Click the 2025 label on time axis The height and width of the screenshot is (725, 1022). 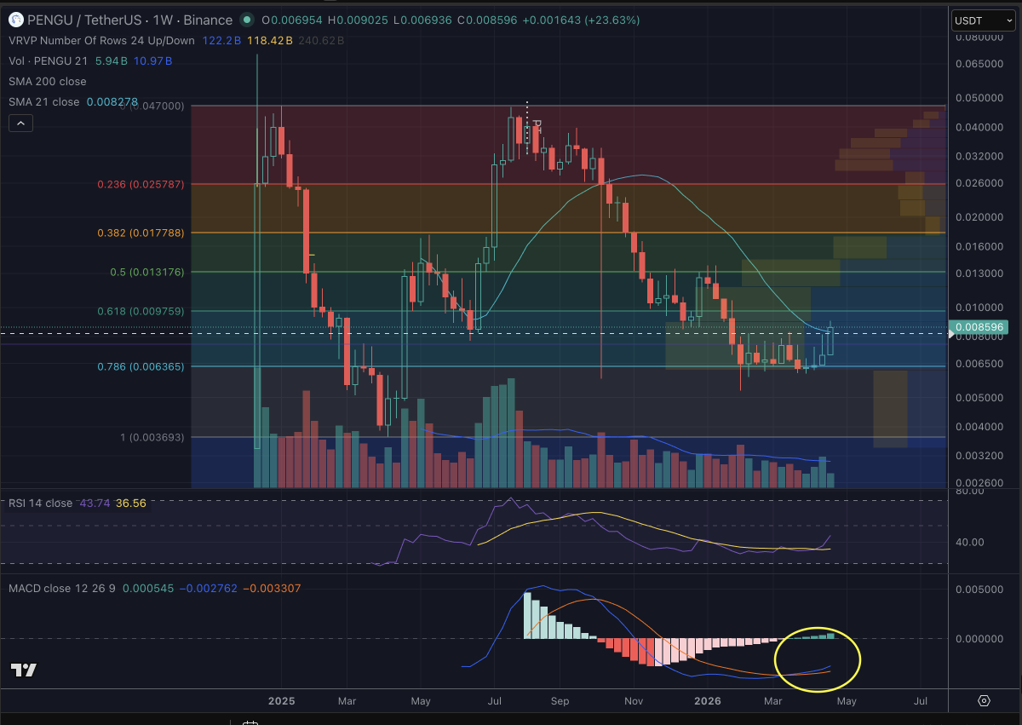(x=281, y=701)
